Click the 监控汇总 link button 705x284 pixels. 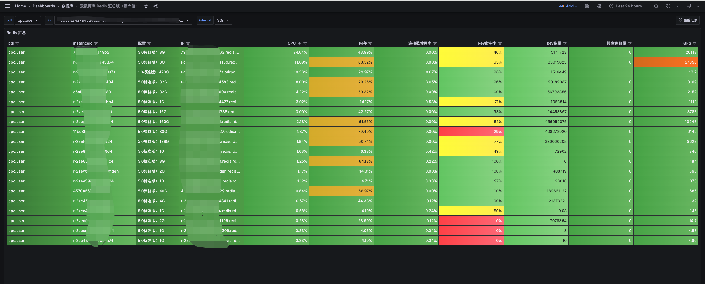tap(688, 20)
